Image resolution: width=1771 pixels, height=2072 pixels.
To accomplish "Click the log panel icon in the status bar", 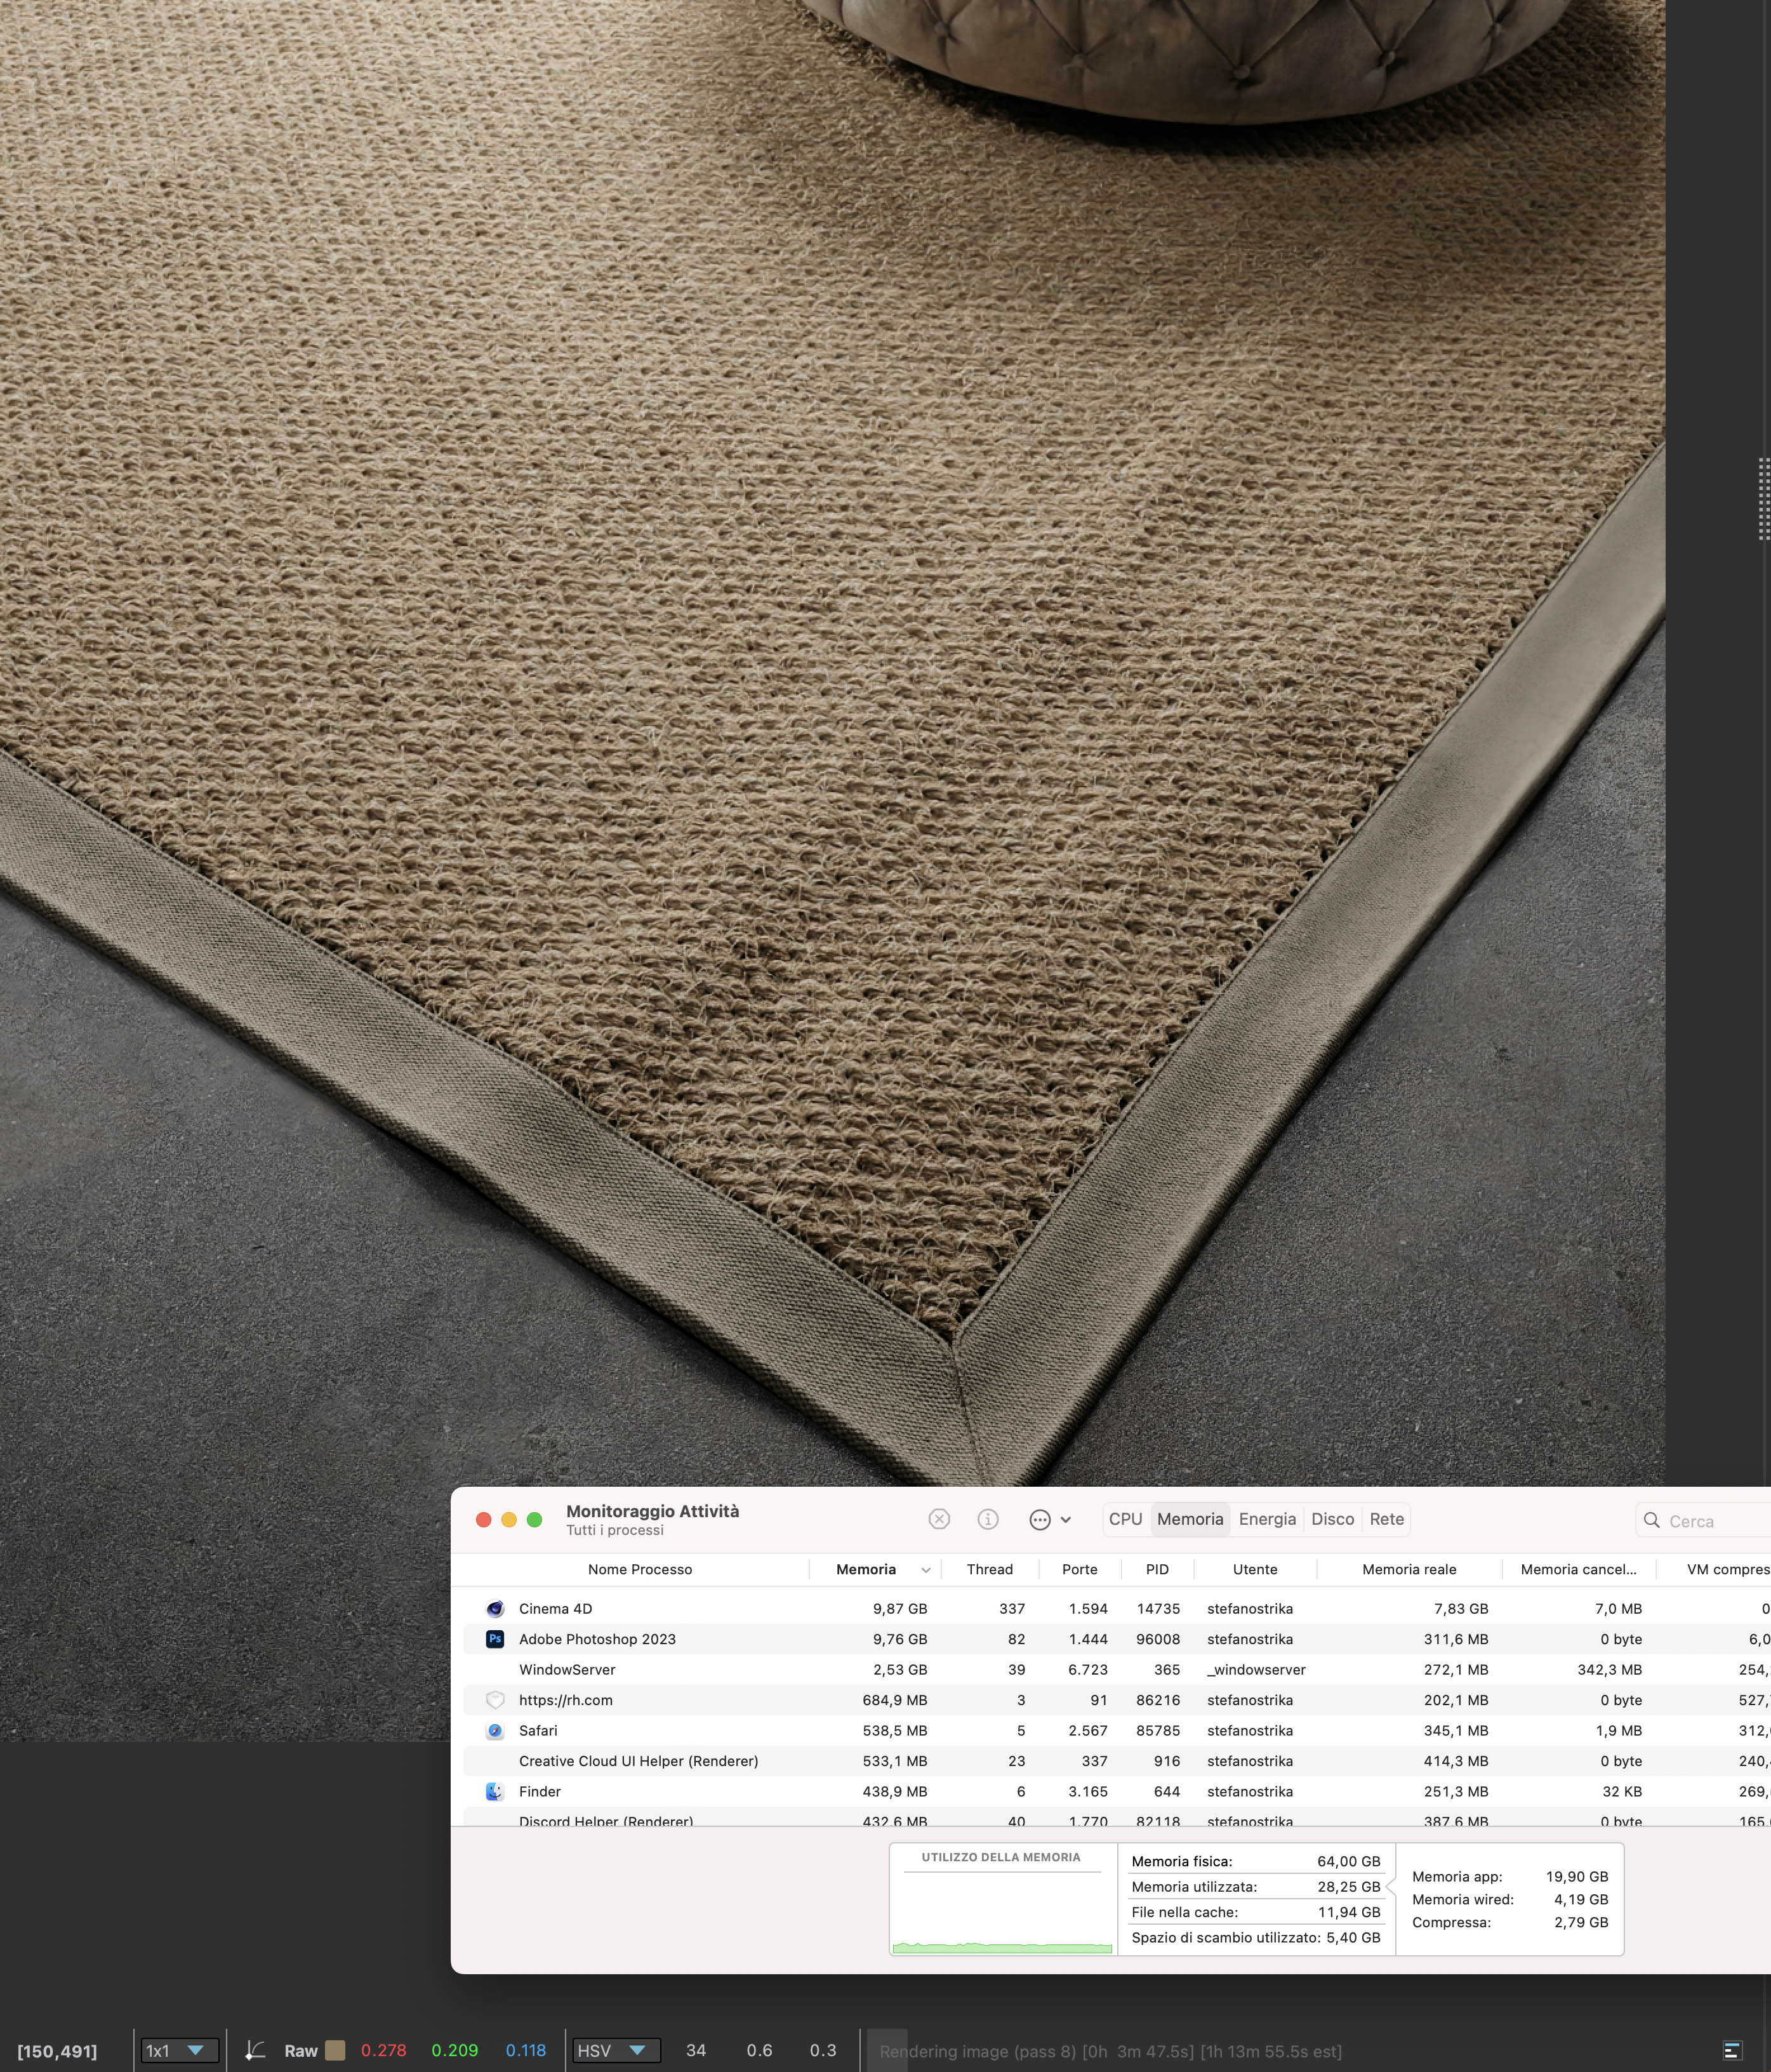I will [x=1734, y=2051].
